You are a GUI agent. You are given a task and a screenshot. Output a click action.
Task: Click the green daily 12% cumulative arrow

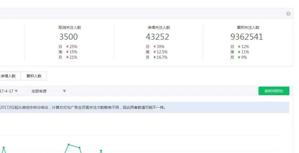click(x=239, y=47)
